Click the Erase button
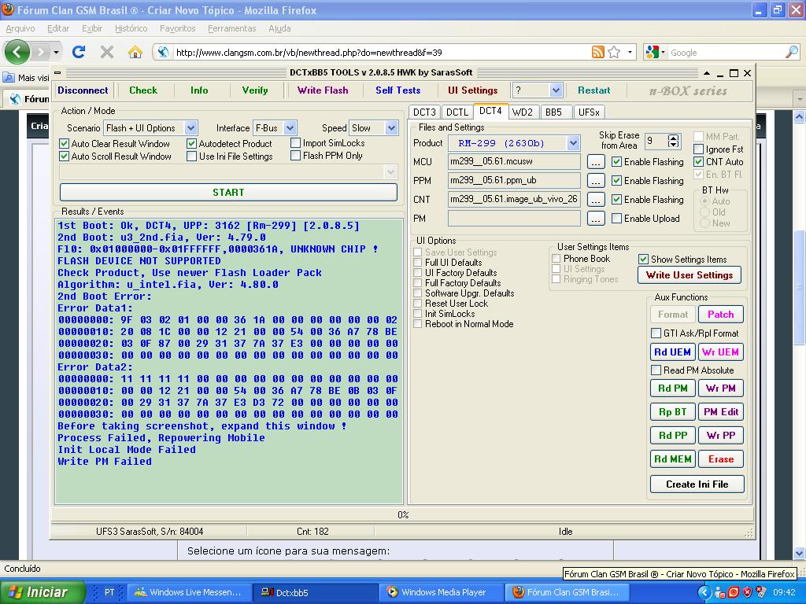The height and width of the screenshot is (604, 806). point(721,459)
